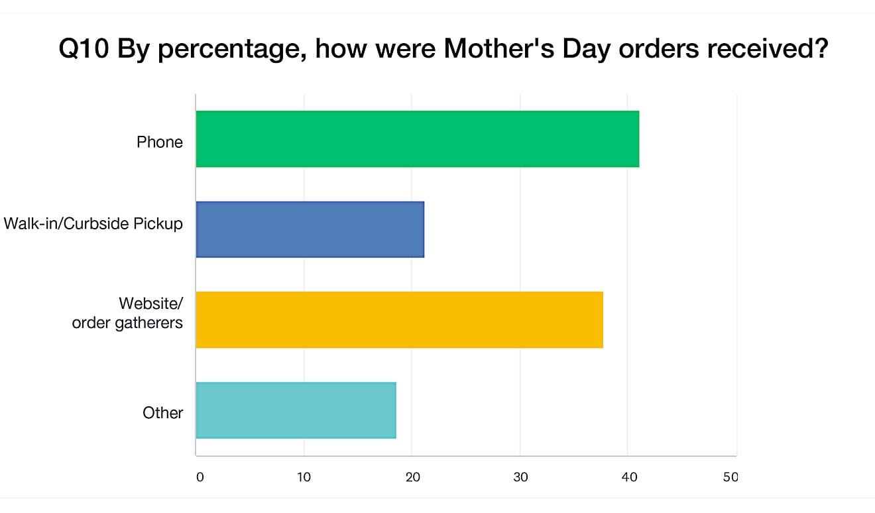Viewport: 875px width, 513px height.
Task: Click the 50 tick label on x-axis
Action: [730, 477]
